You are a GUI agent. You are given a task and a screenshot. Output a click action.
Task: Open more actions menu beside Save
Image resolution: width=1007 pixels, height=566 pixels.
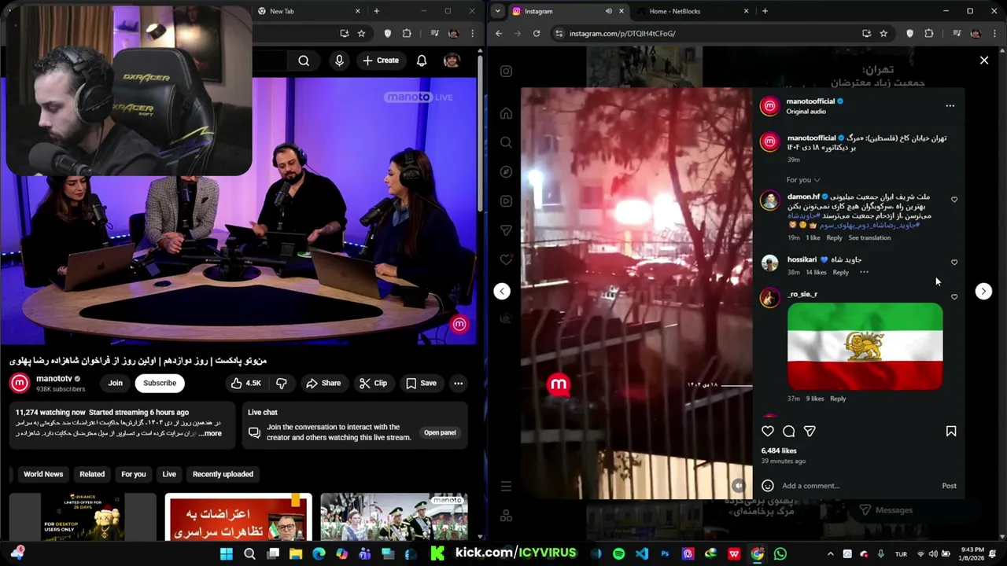click(458, 383)
